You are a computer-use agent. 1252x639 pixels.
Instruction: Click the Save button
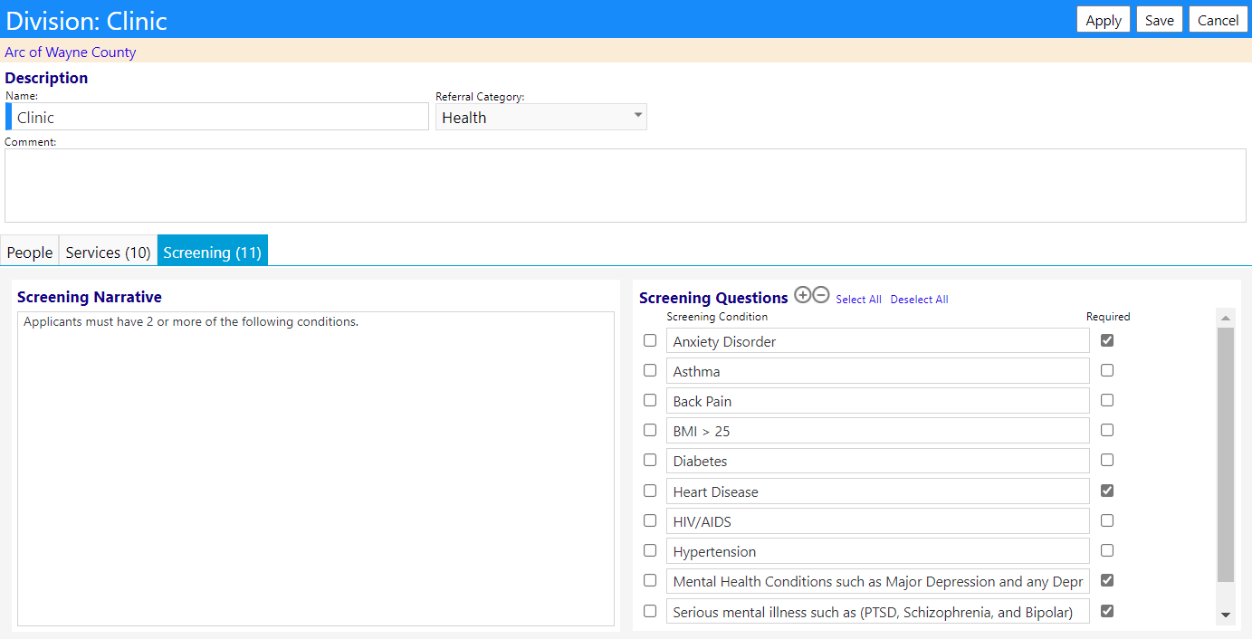tap(1160, 20)
